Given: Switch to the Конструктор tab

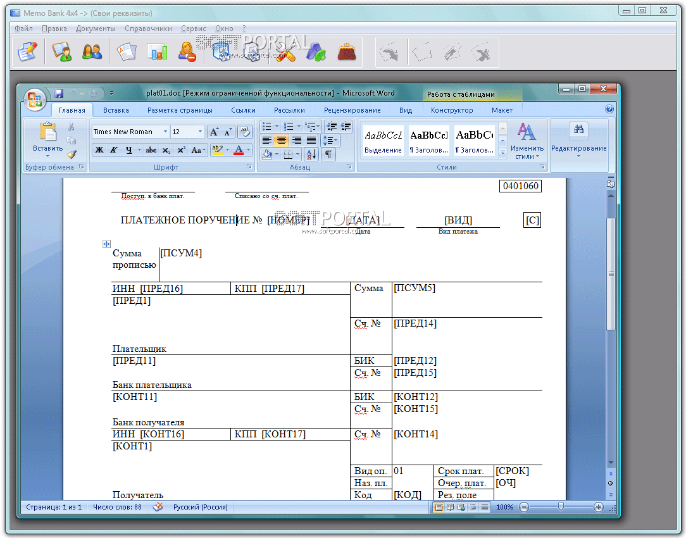Looking at the screenshot, I should coord(451,110).
